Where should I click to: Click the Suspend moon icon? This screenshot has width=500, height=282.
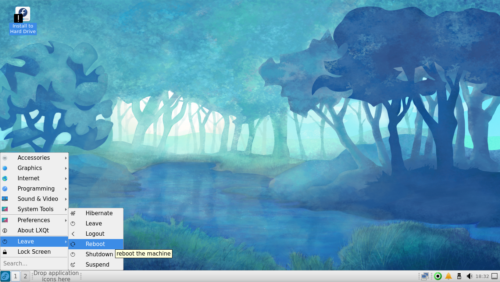73,264
